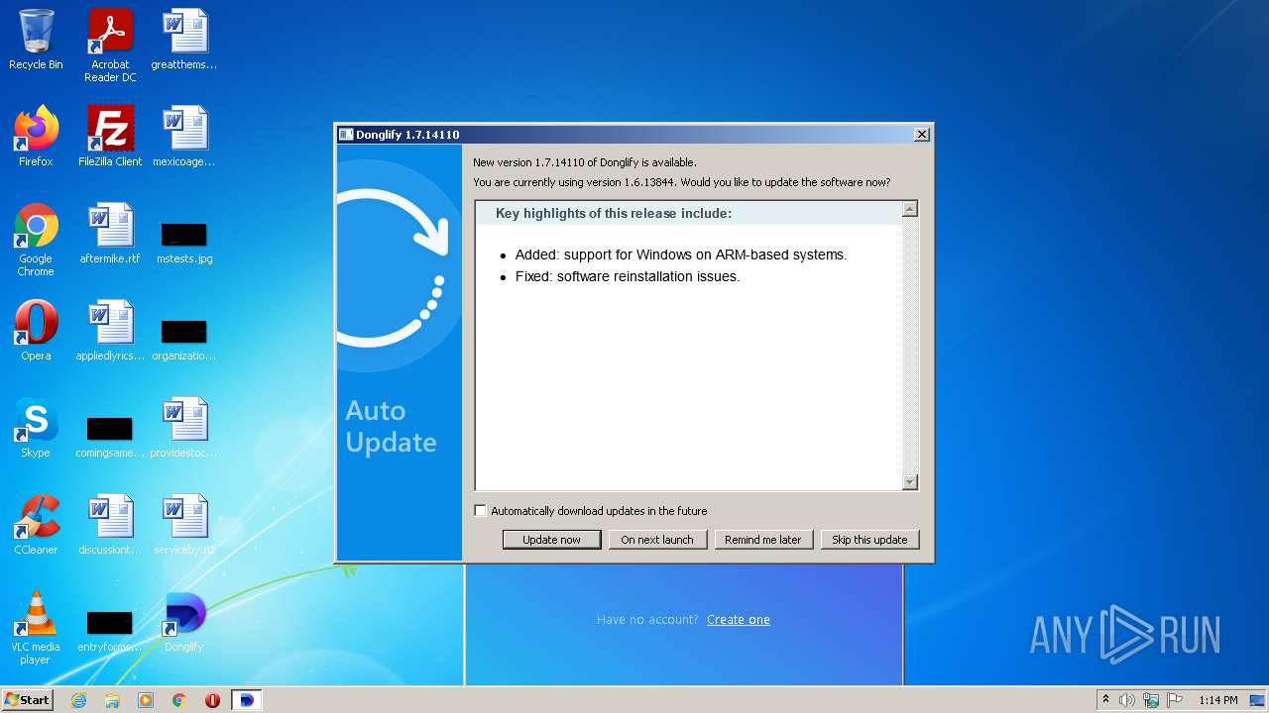
Task: Click 'New version 1.7.14110 of Donglify' text
Action: pyautogui.click(x=585, y=162)
